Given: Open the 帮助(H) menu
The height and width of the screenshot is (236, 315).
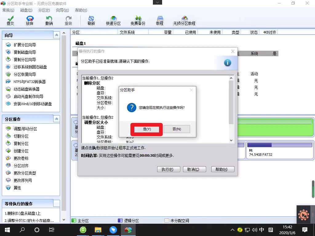Looking at the screenshot, I should pyautogui.click(x=81, y=10).
